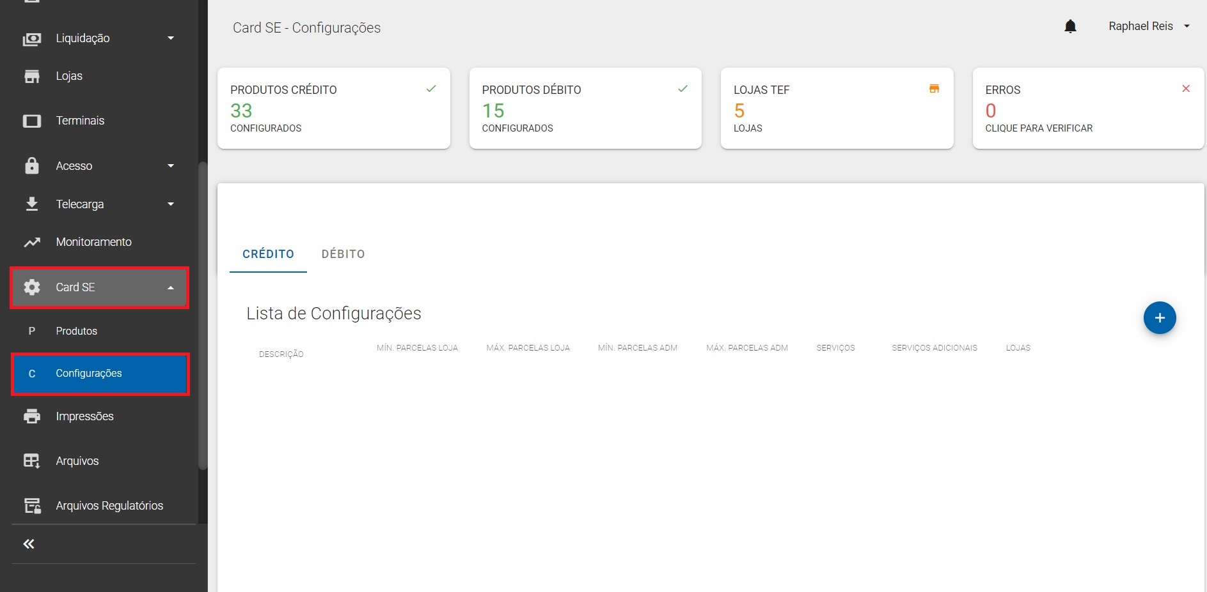This screenshot has height=592, width=1207.
Task: Open the ERROS card to verify
Action: point(1087,109)
